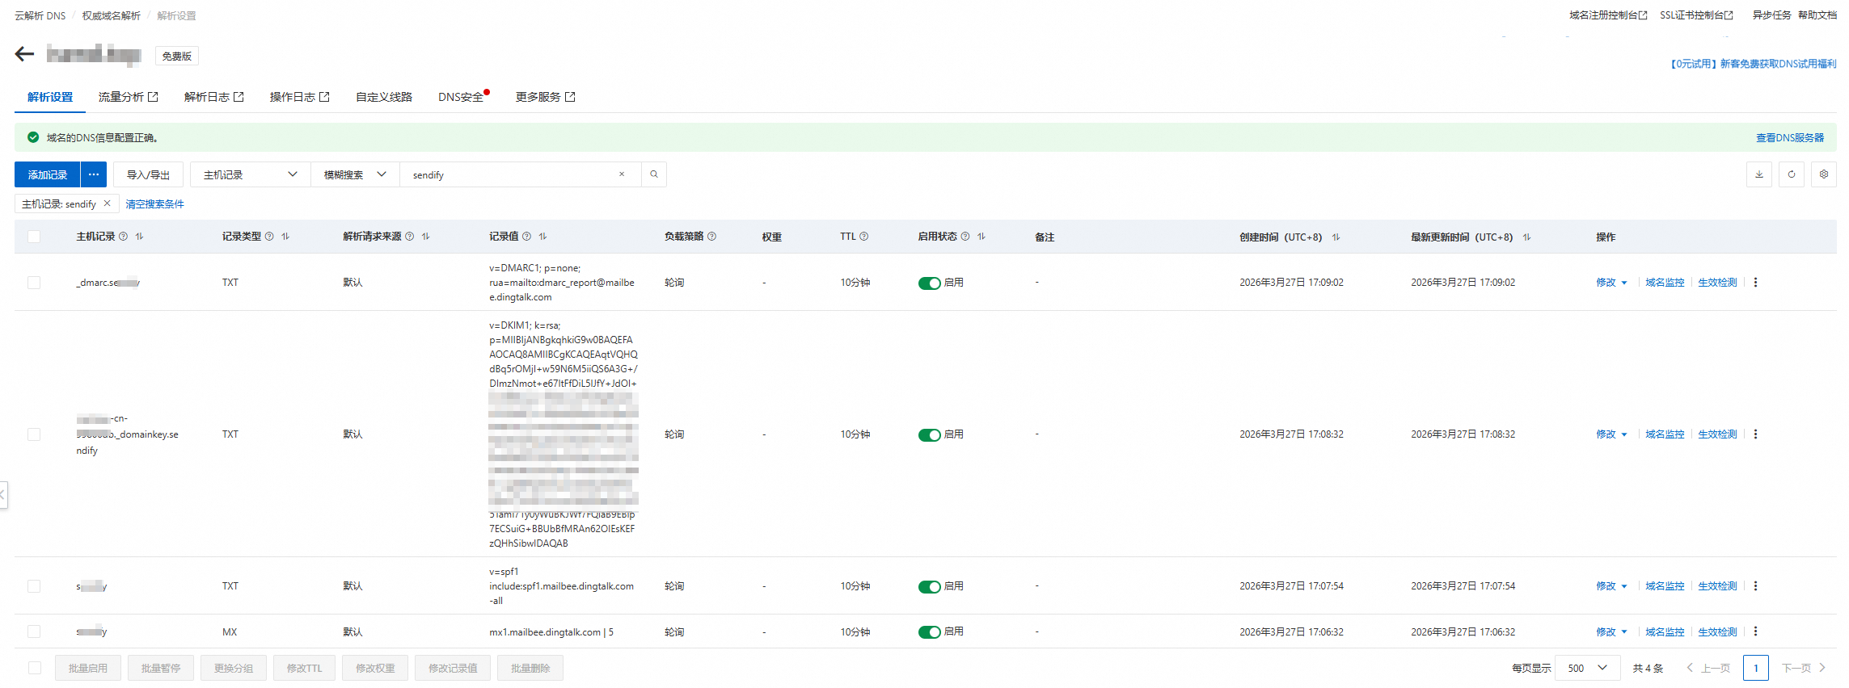The width and height of the screenshot is (1849, 688).
Task: Disable the spf1 record toggle
Action: (929, 587)
